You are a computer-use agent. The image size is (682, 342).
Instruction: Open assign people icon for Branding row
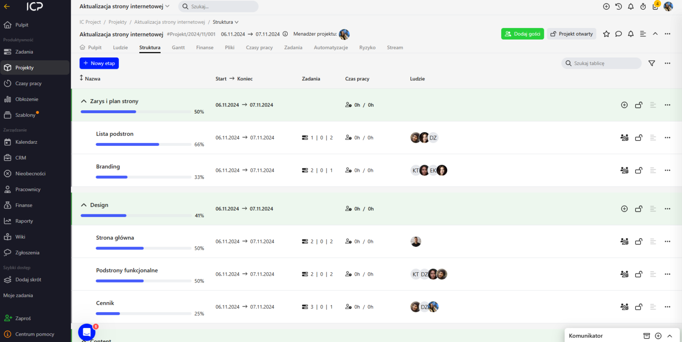[x=624, y=171]
